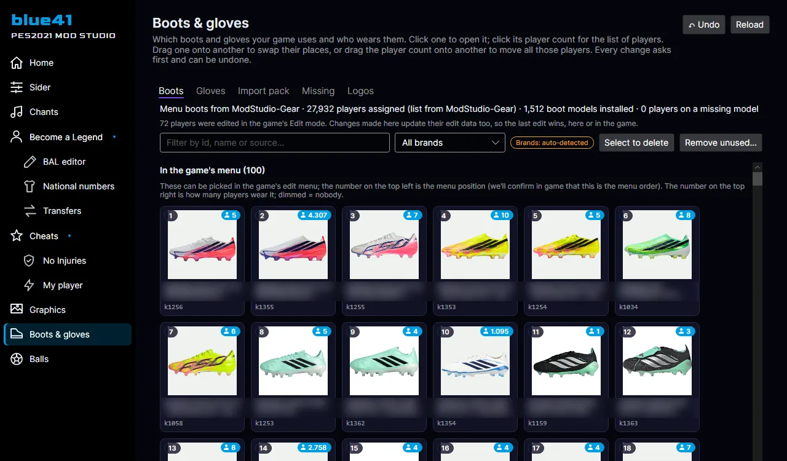
Task: Click the Undo button
Action: point(704,25)
